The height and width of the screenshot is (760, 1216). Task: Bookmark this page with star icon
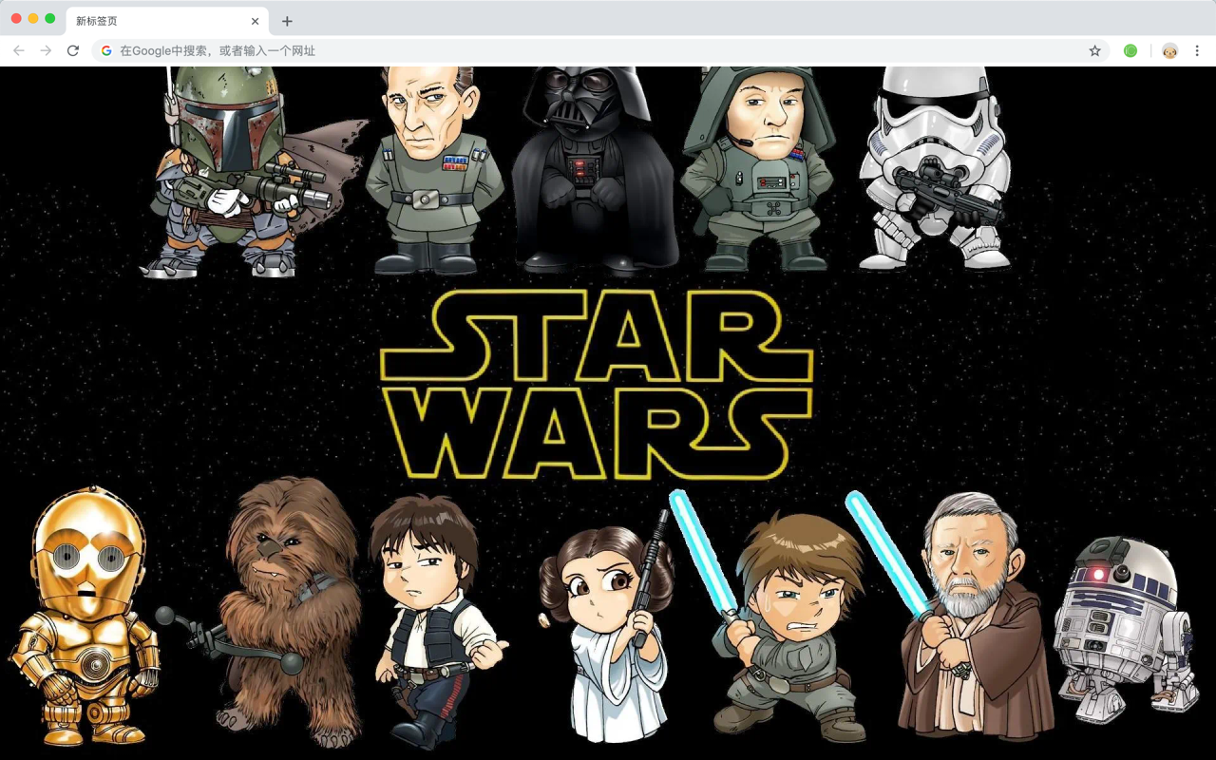click(x=1094, y=50)
